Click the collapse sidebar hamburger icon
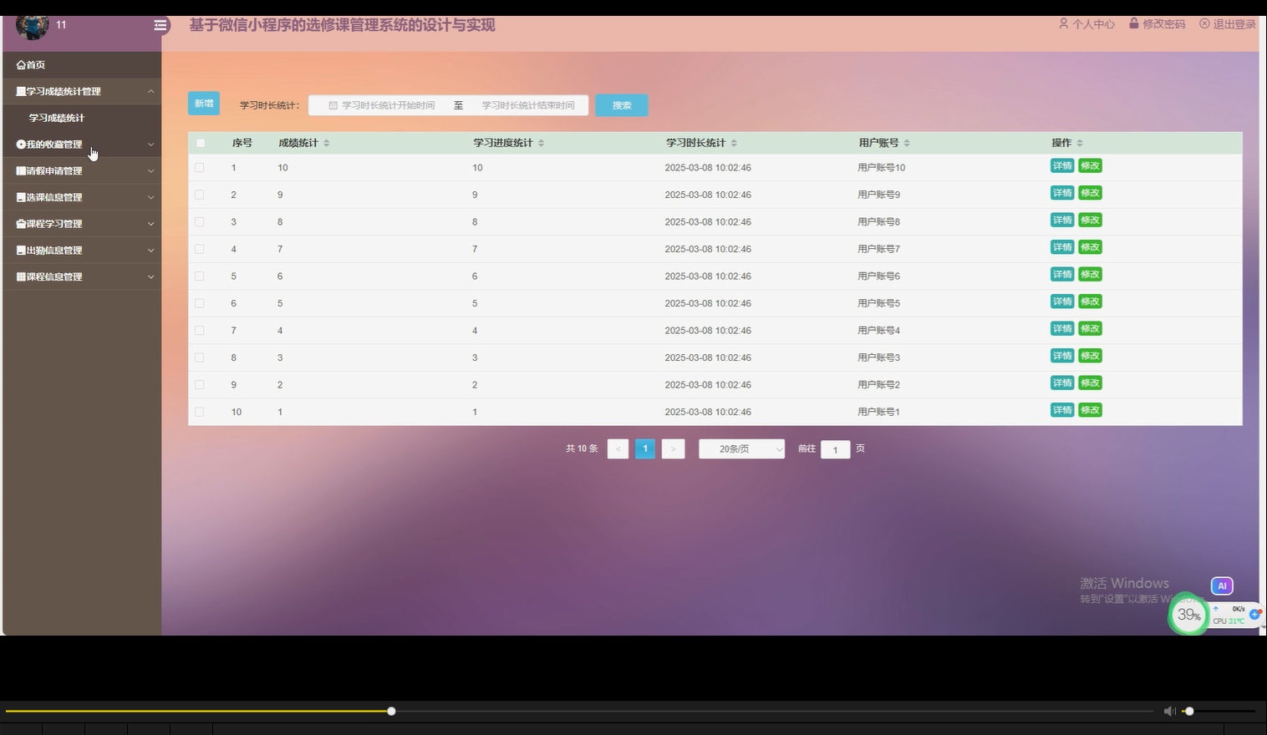The width and height of the screenshot is (1267, 735). tap(160, 25)
